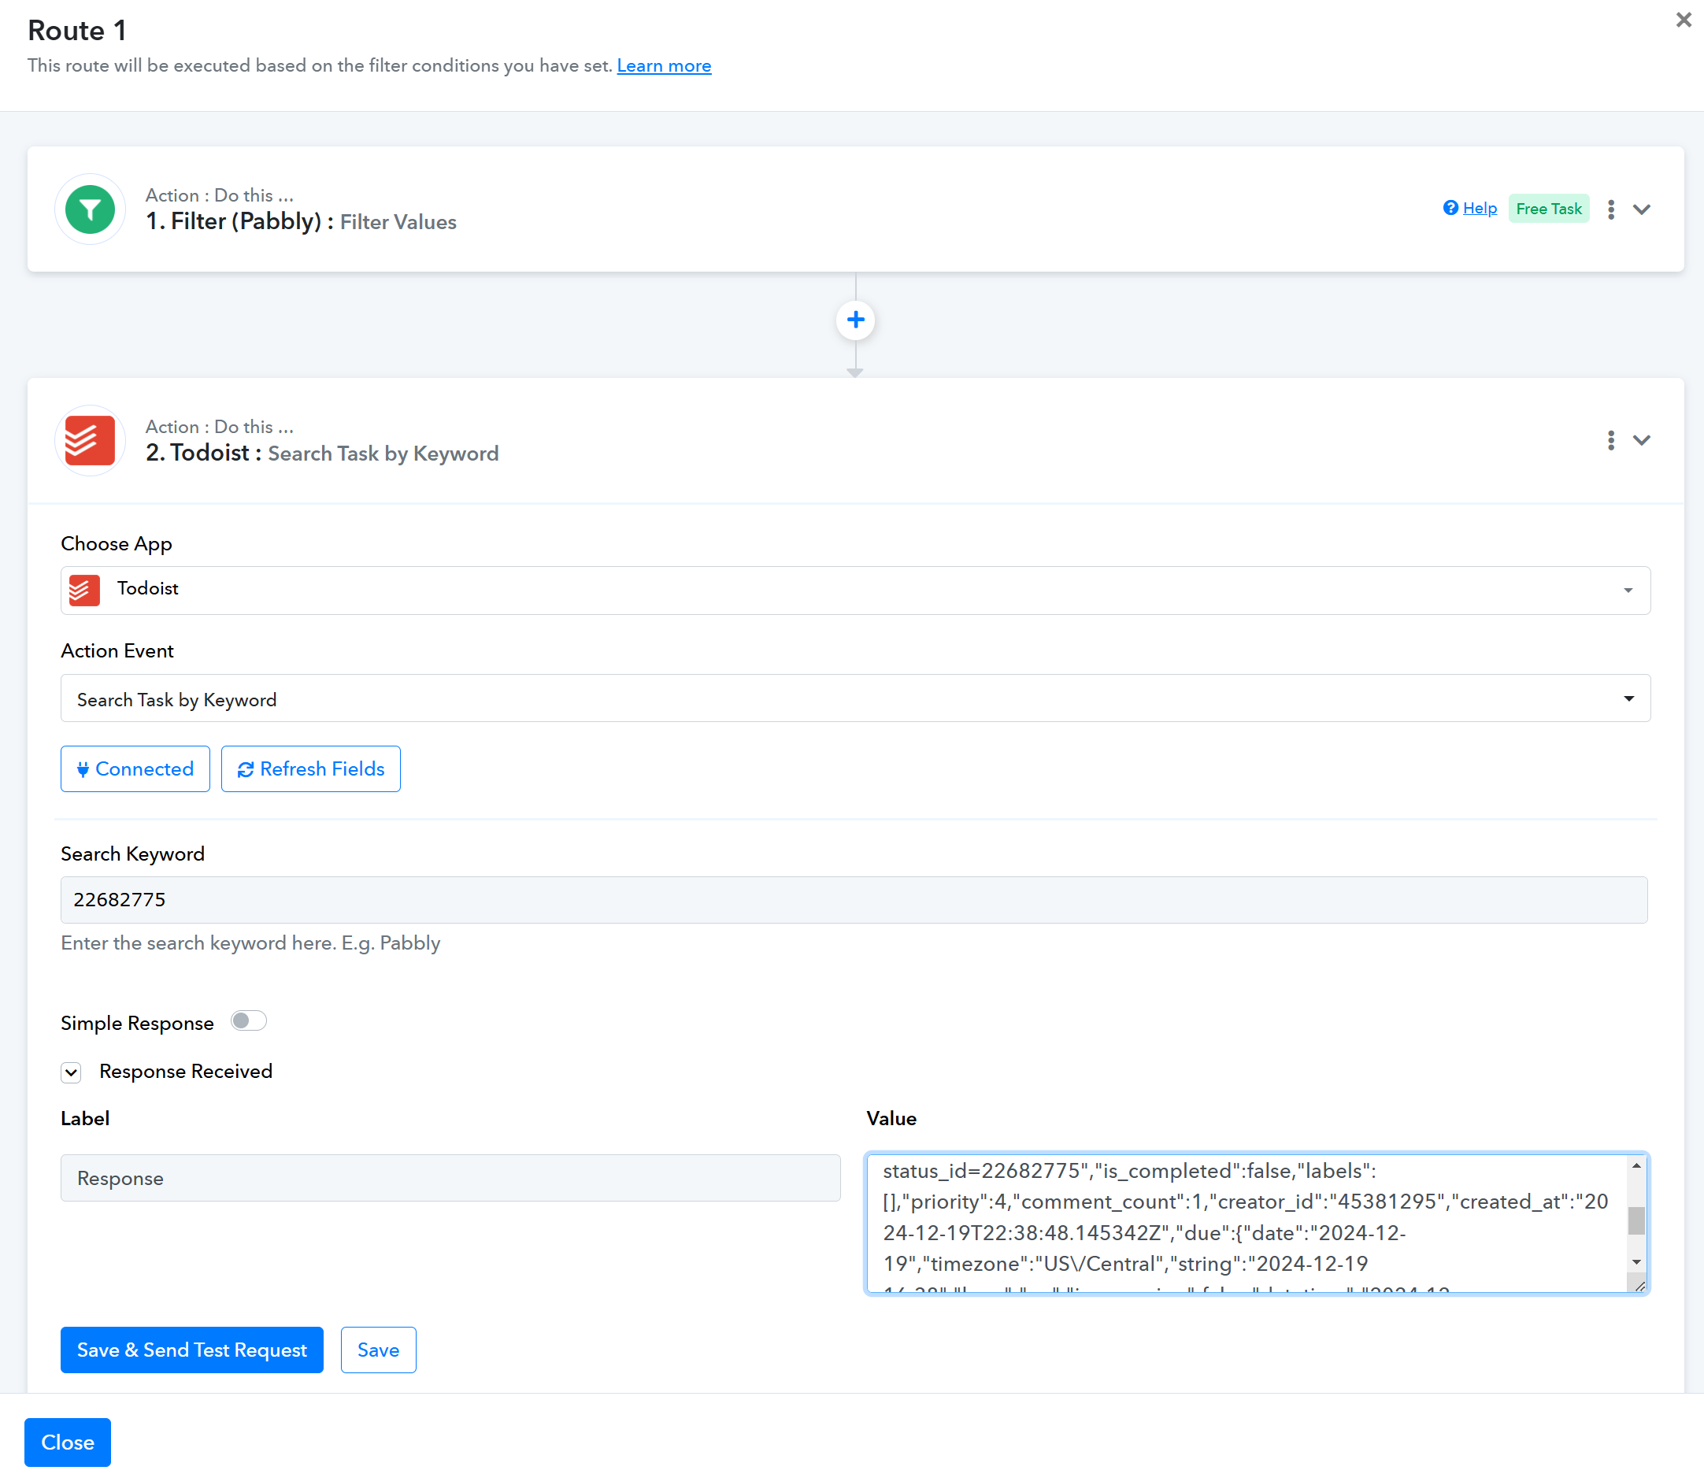This screenshot has height=1474, width=1704.
Task: Click the plus icon to add a step
Action: tap(855, 319)
